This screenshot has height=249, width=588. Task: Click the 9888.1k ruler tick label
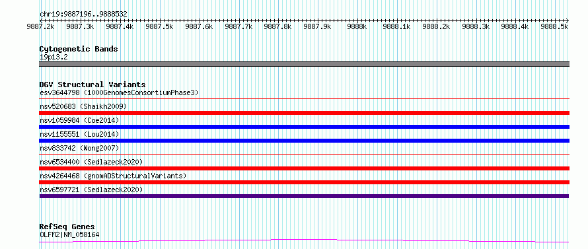pos(397,26)
